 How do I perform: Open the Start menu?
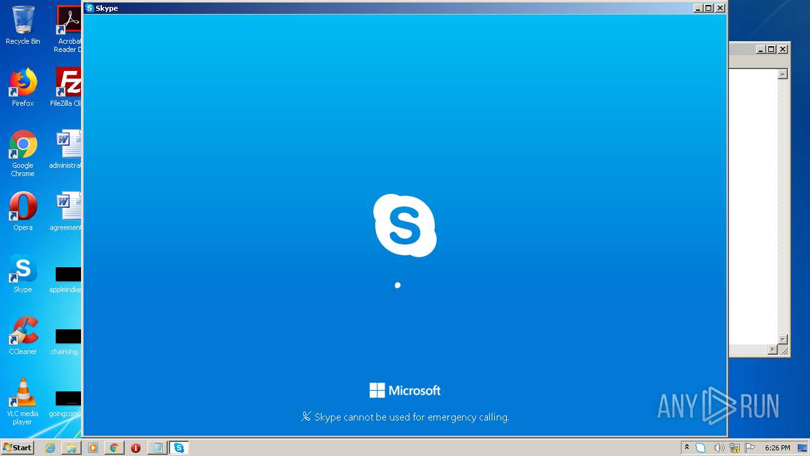point(17,448)
